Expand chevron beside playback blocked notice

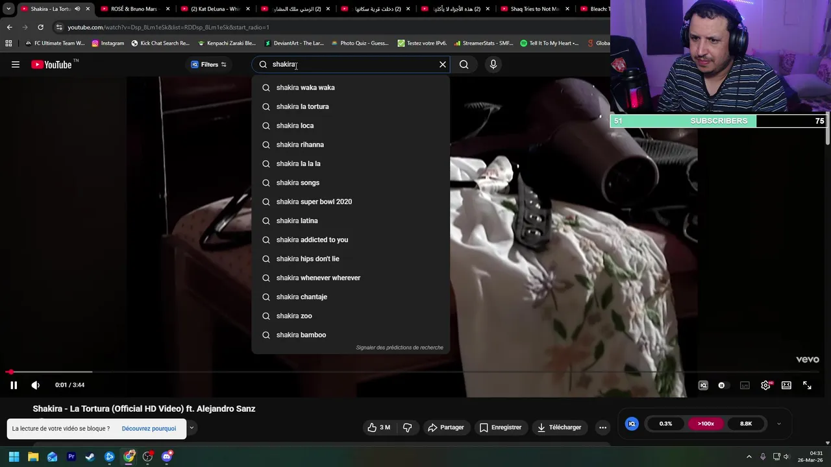point(192,428)
